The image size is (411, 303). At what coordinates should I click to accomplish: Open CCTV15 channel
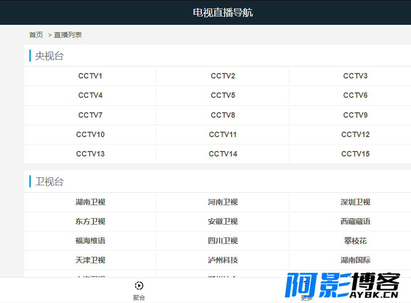tap(355, 153)
